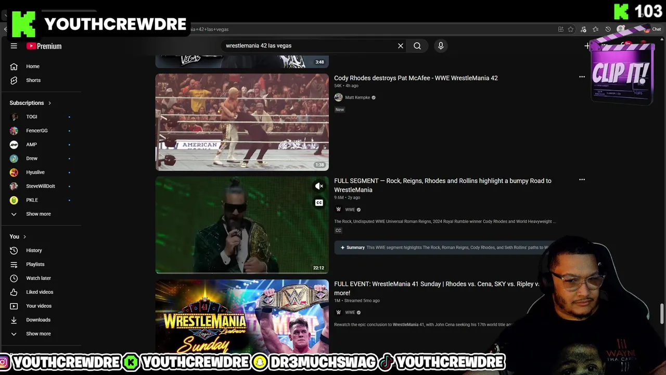Click the page vertical scrollbar thumb
The image size is (666, 375).
tap(662, 314)
